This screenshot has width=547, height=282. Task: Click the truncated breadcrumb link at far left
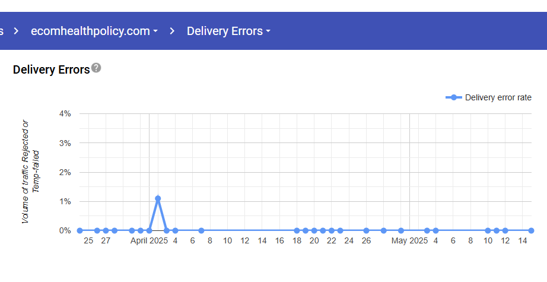tap(2, 31)
